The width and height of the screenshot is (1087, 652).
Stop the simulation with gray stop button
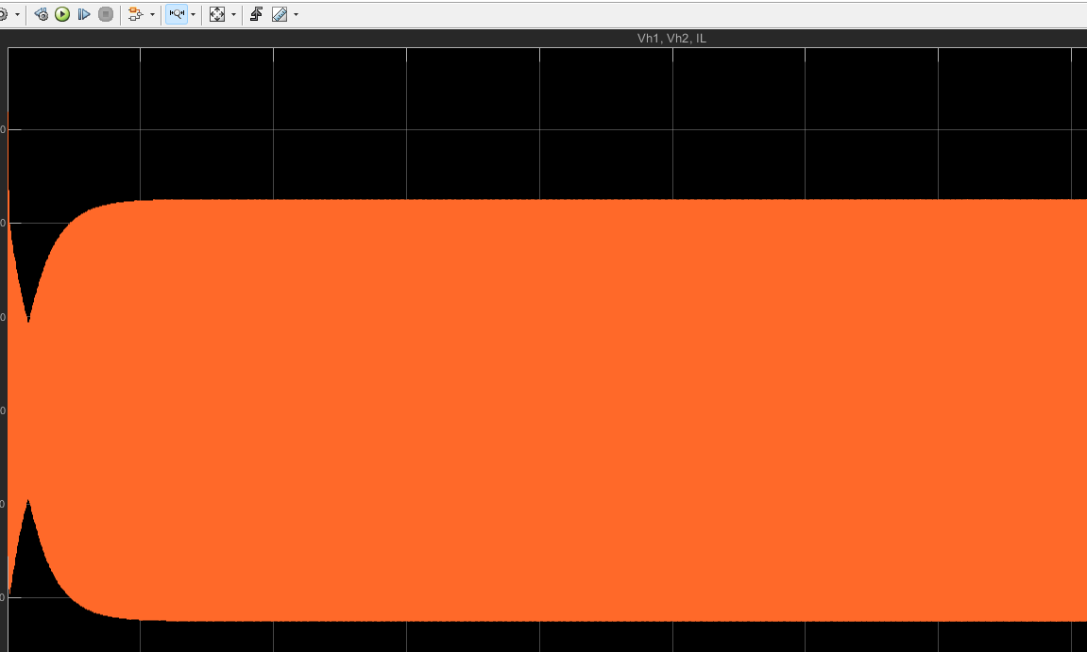(106, 14)
